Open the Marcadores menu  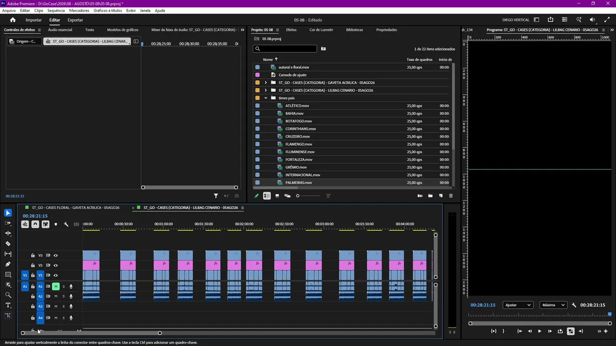coord(79,11)
